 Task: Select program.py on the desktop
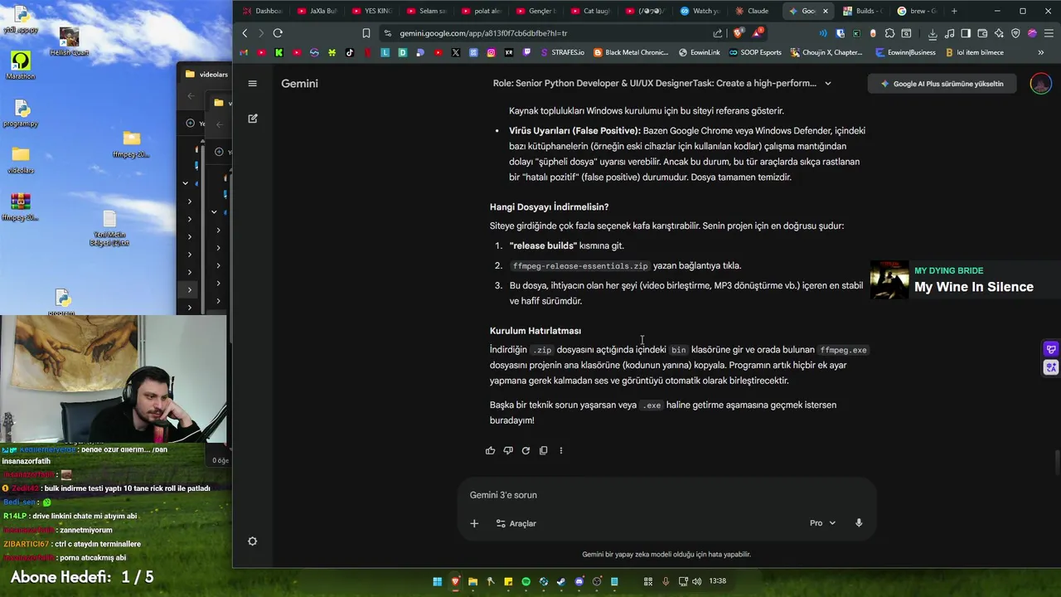(x=21, y=114)
